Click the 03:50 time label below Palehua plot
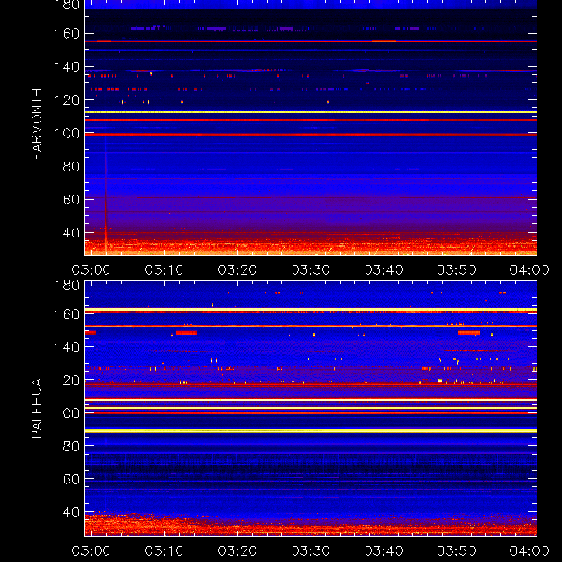 click(x=456, y=551)
